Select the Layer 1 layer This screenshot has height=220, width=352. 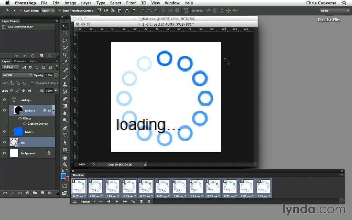click(29, 132)
